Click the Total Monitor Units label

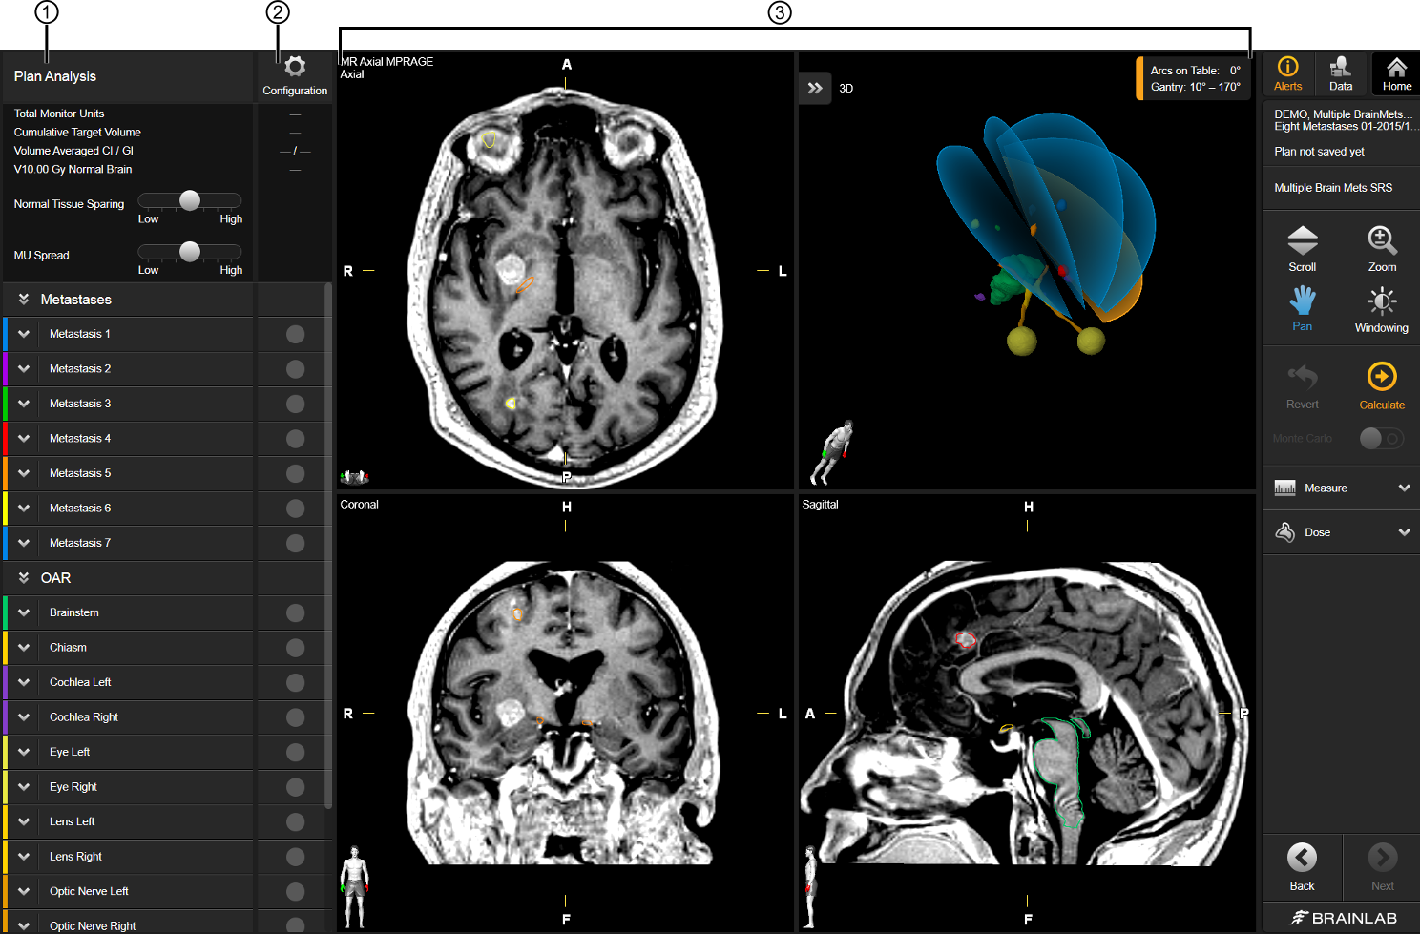pyautogui.click(x=59, y=114)
